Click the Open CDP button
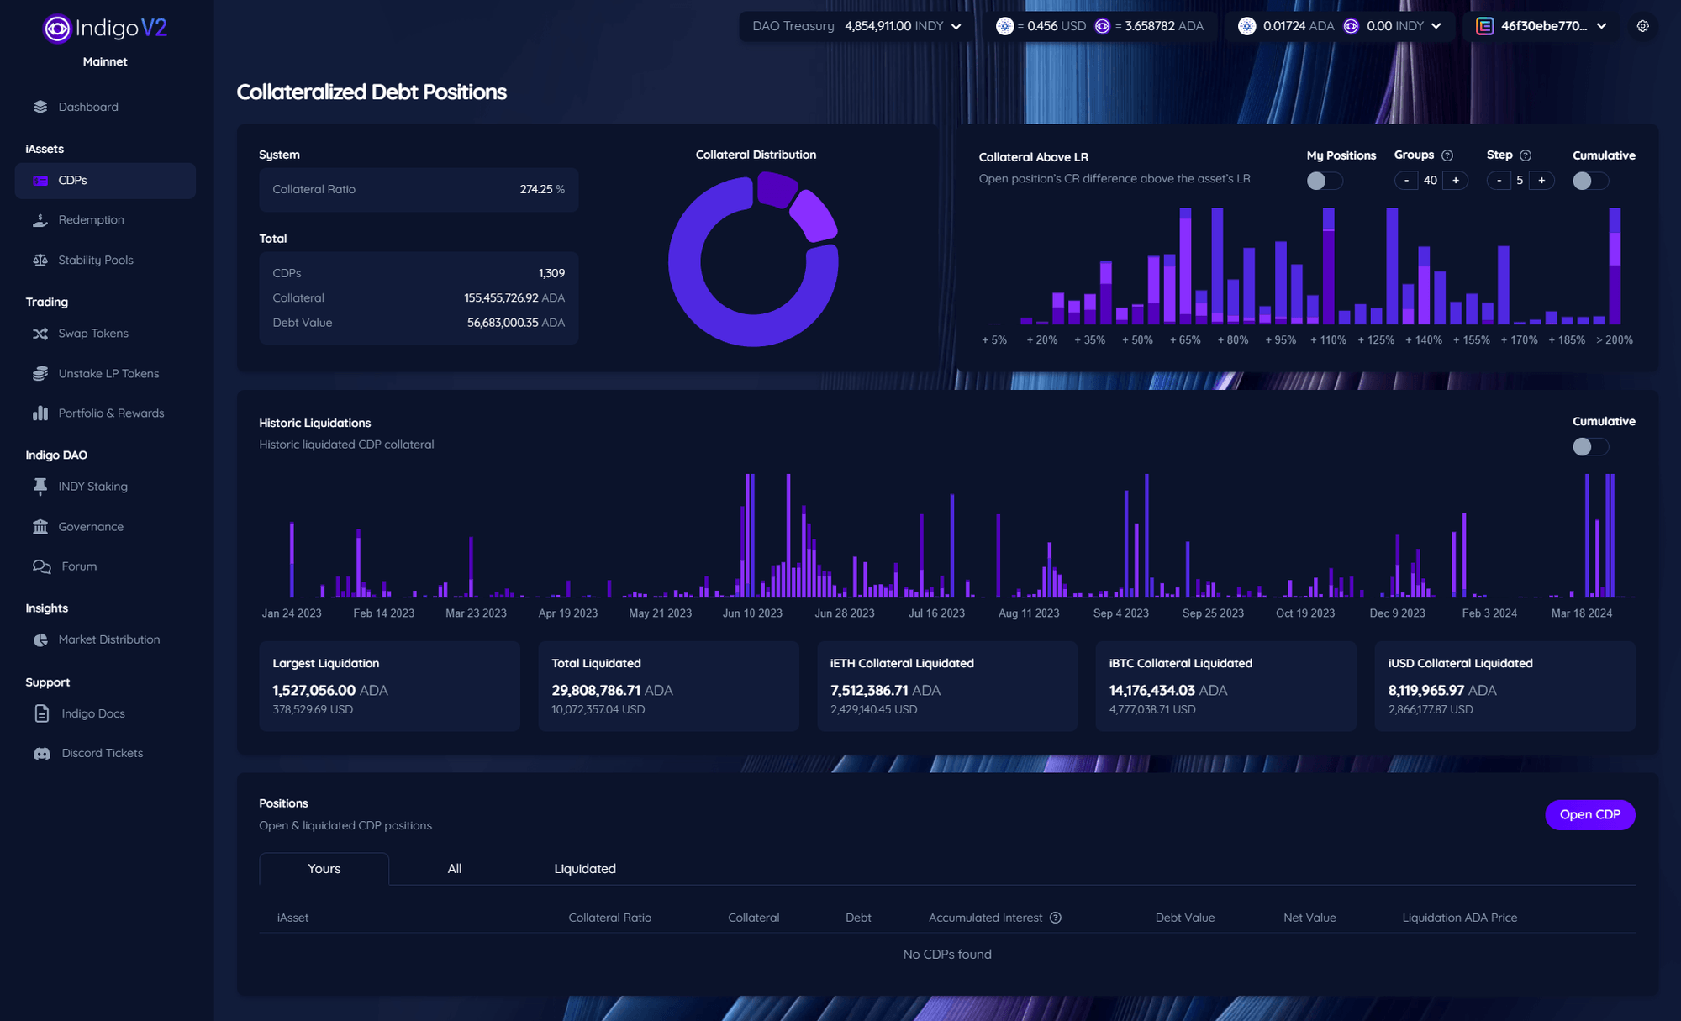 coord(1589,814)
